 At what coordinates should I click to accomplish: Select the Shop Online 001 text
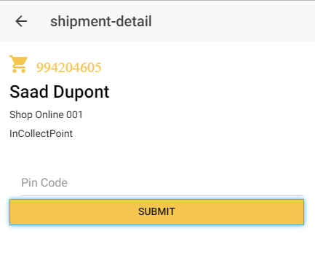[46, 114]
